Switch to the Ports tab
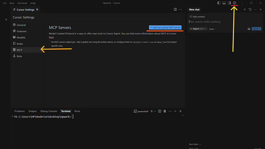Screen dimensions: 265x149 [77, 111]
